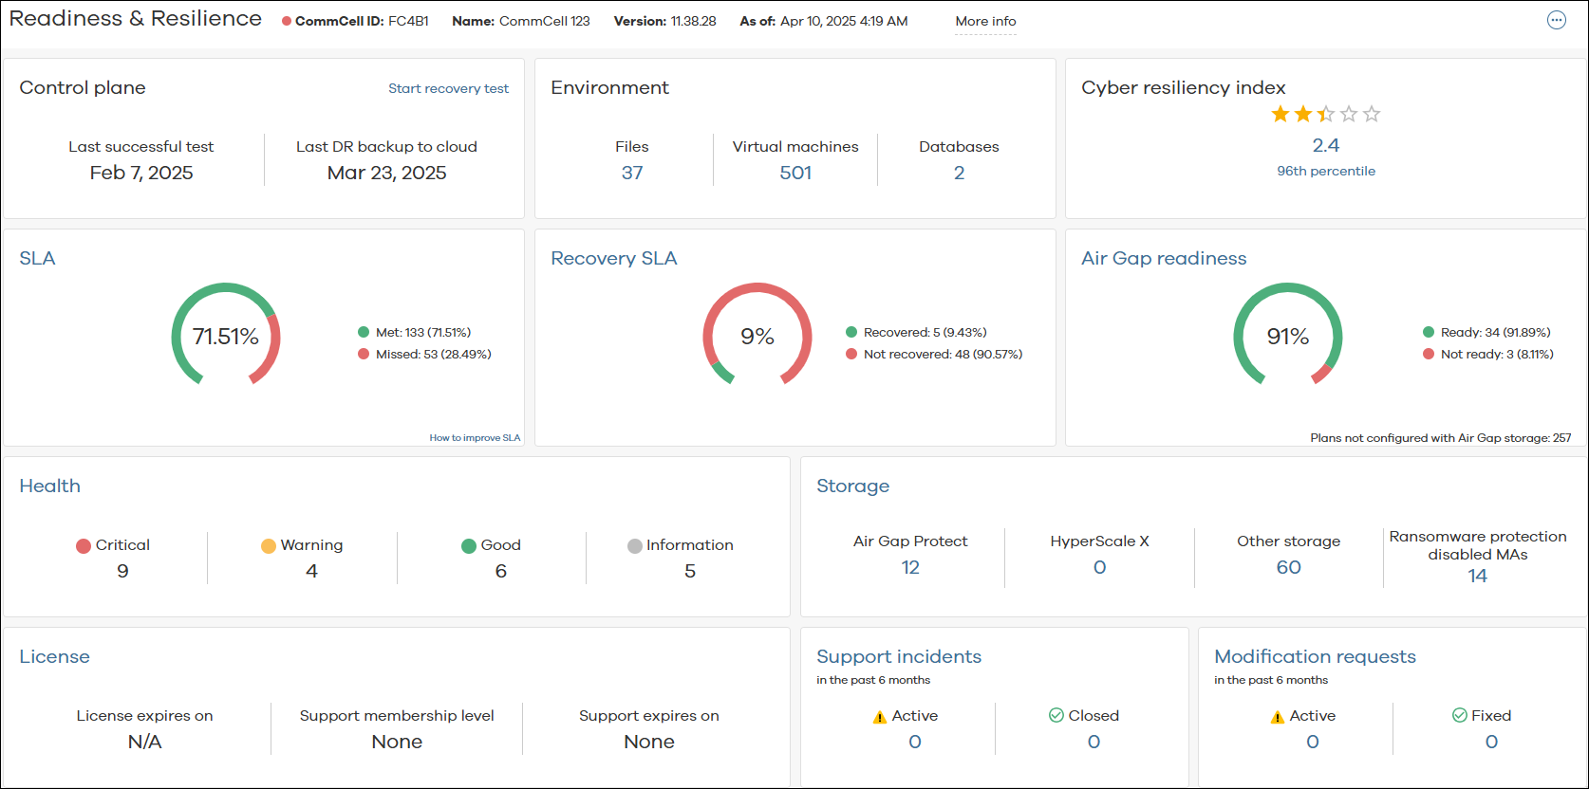Click the orange Warning health icon
Screen dimensions: 1589x789
[x=269, y=545]
